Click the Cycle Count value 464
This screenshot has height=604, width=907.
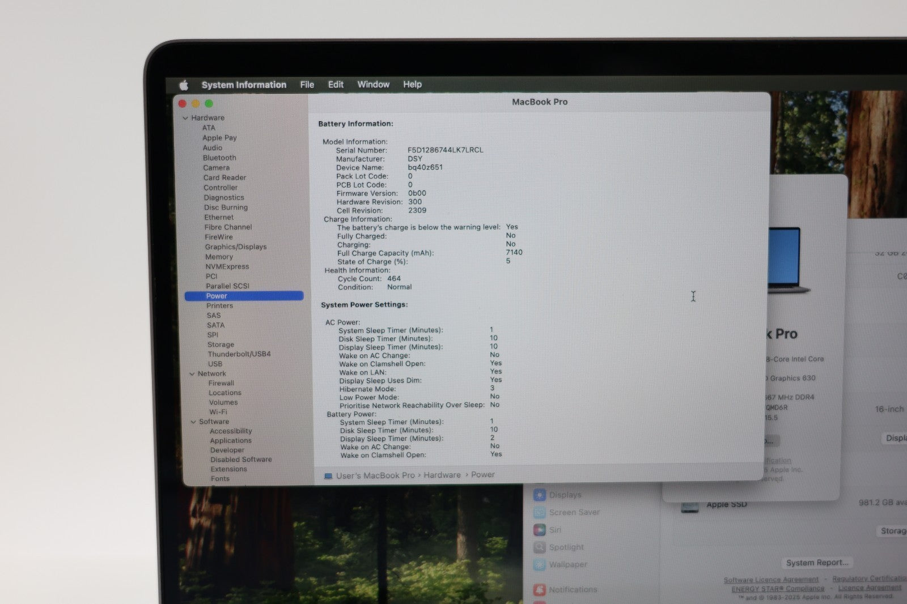[x=394, y=279]
